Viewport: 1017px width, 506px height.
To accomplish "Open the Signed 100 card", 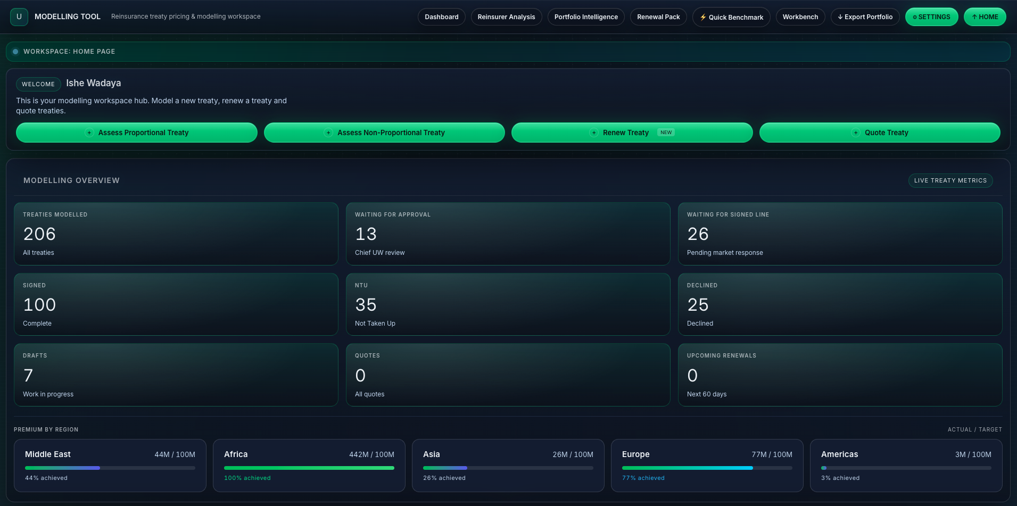I will point(176,304).
